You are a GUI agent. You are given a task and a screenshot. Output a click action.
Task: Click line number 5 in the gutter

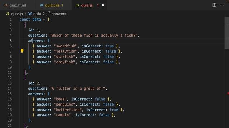pyautogui.click(x=11, y=41)
